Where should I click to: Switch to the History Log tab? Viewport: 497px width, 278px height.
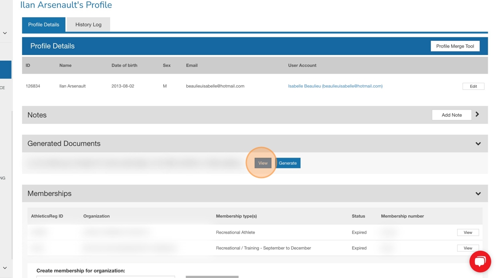[88, 24]
